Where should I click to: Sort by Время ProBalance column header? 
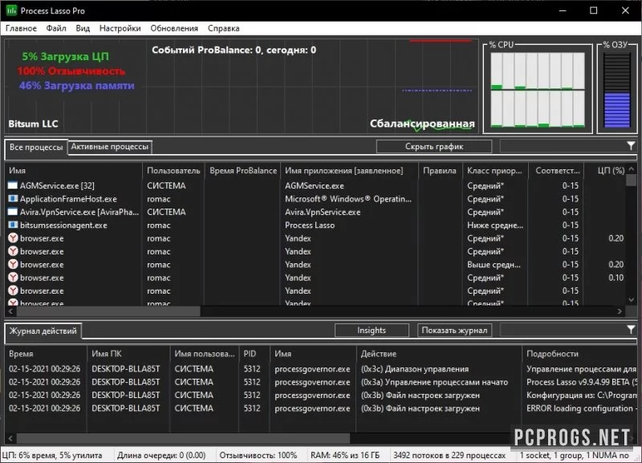[243, 171]
